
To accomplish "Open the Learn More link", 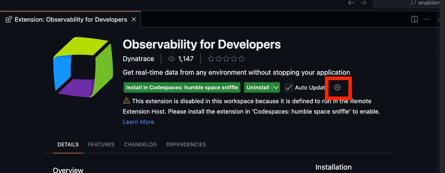I will point(138,122).
